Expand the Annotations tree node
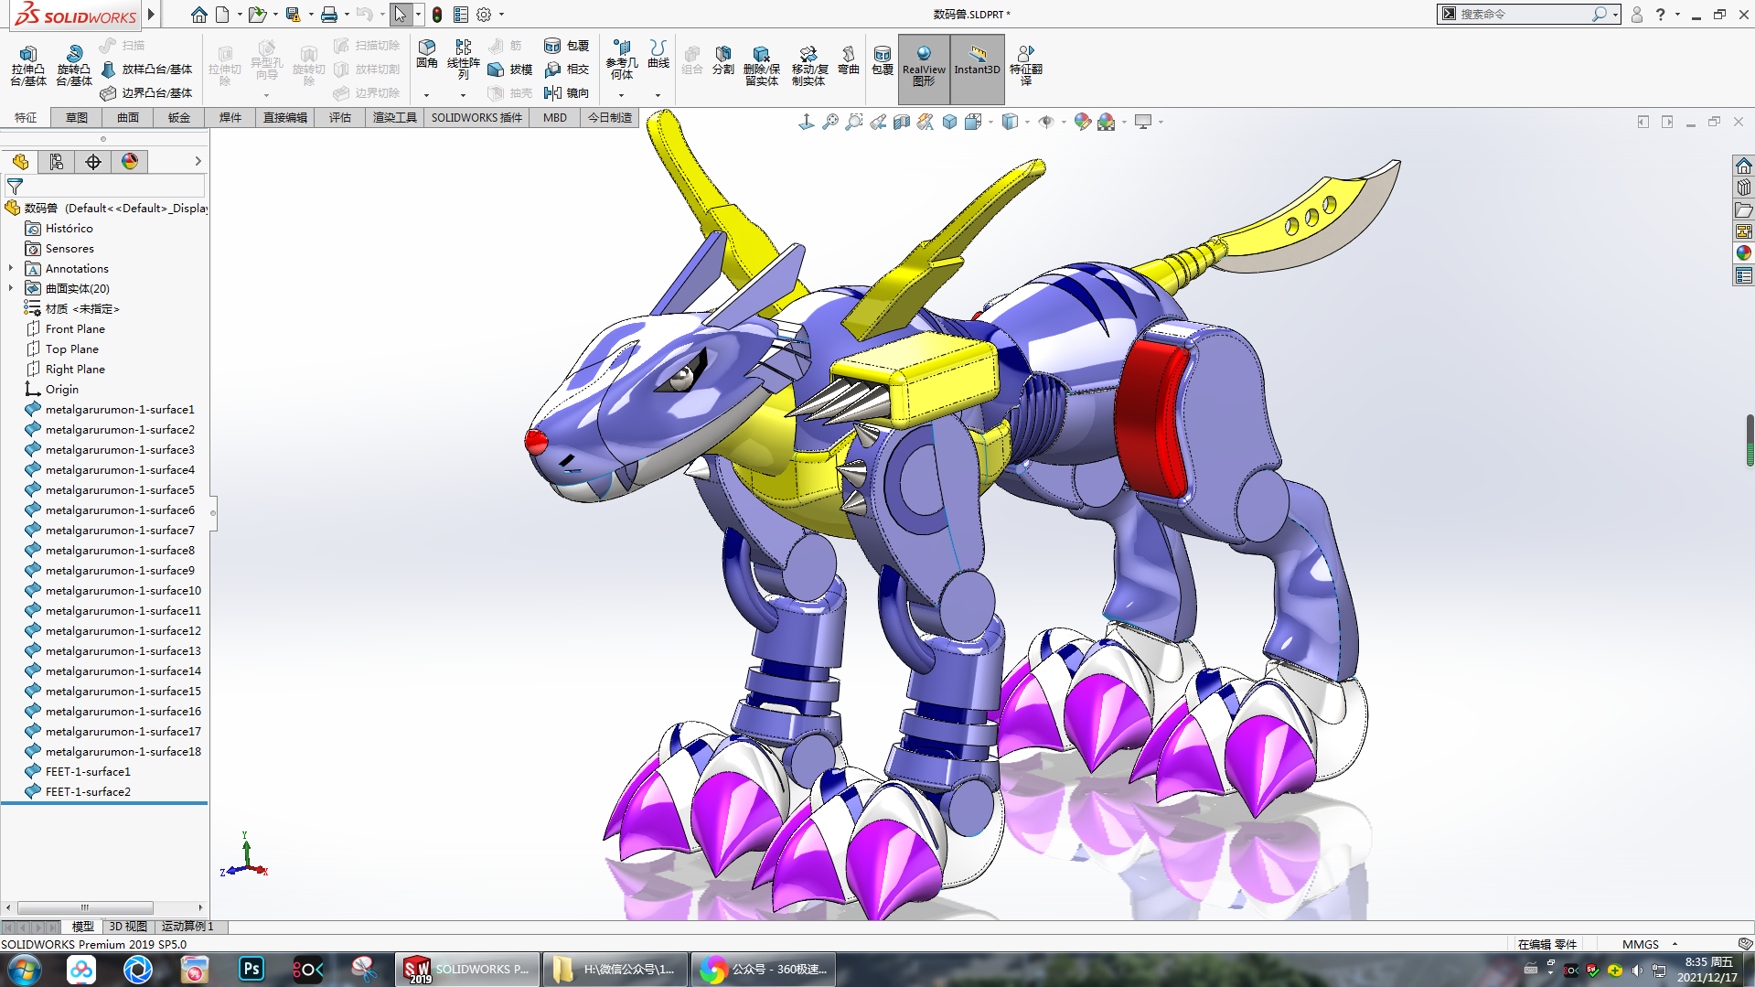The image size is (1755, 987). pos(11,269)
